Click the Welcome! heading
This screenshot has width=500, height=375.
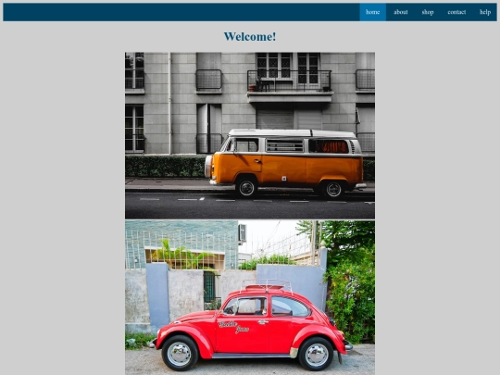point(250,37)
